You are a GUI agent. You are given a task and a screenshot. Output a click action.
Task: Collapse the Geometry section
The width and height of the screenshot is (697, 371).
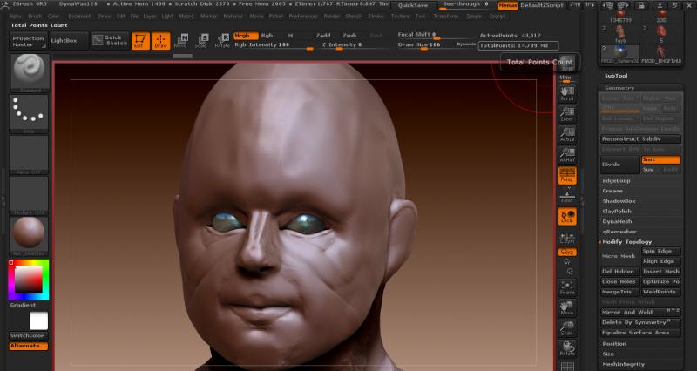pyautogui.click(x=619, y=88)
